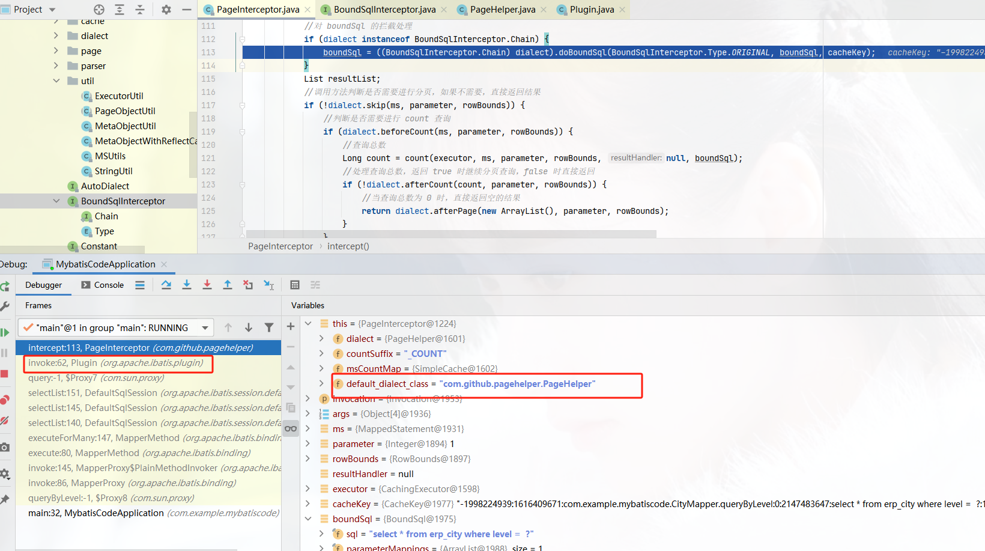Switch to PageHelper.java tab
The image size is (985, 551).
click(502, 10)
